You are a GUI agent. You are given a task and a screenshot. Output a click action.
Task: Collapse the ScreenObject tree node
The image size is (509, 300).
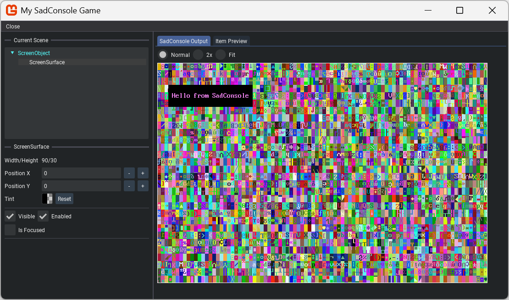coord(12,53)
